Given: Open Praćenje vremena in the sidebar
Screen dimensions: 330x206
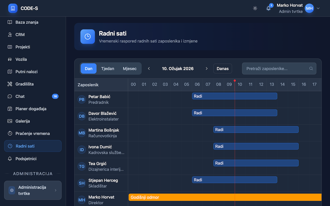Looking at the screenshot, I should (32, 133).
